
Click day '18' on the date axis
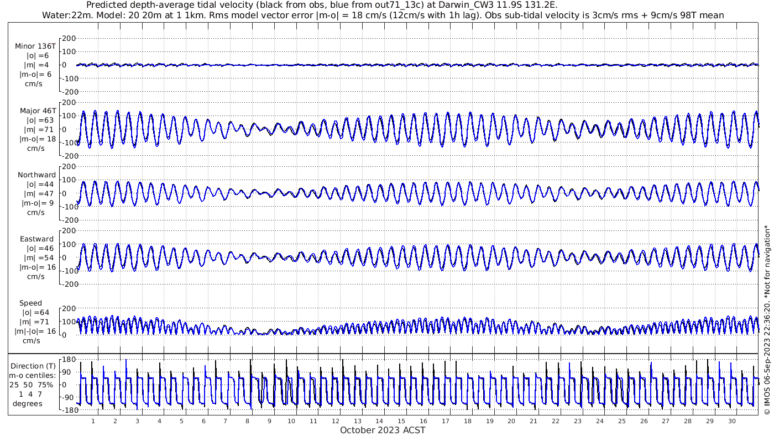[468, 421]
